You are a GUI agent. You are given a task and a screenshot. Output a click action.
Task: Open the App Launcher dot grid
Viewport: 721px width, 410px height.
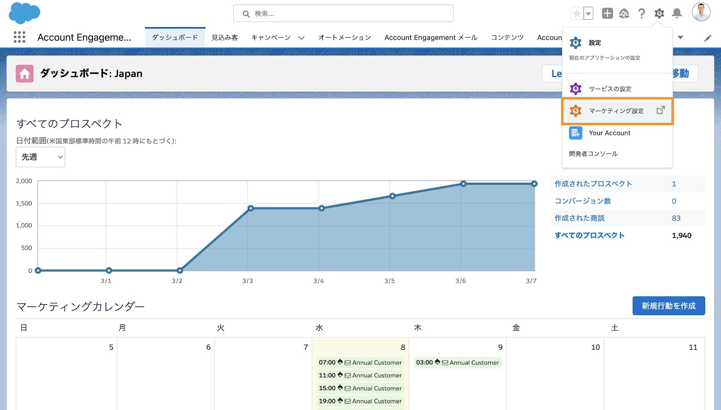coord(19,37)
